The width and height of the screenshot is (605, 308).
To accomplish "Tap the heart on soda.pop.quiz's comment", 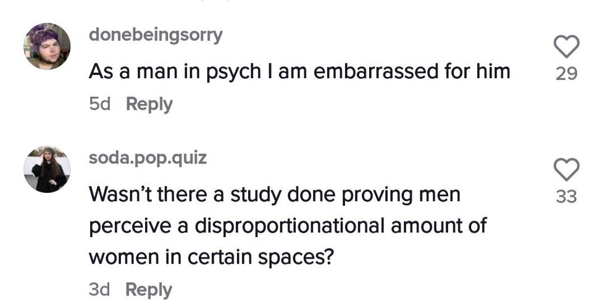I will [565, 168].
